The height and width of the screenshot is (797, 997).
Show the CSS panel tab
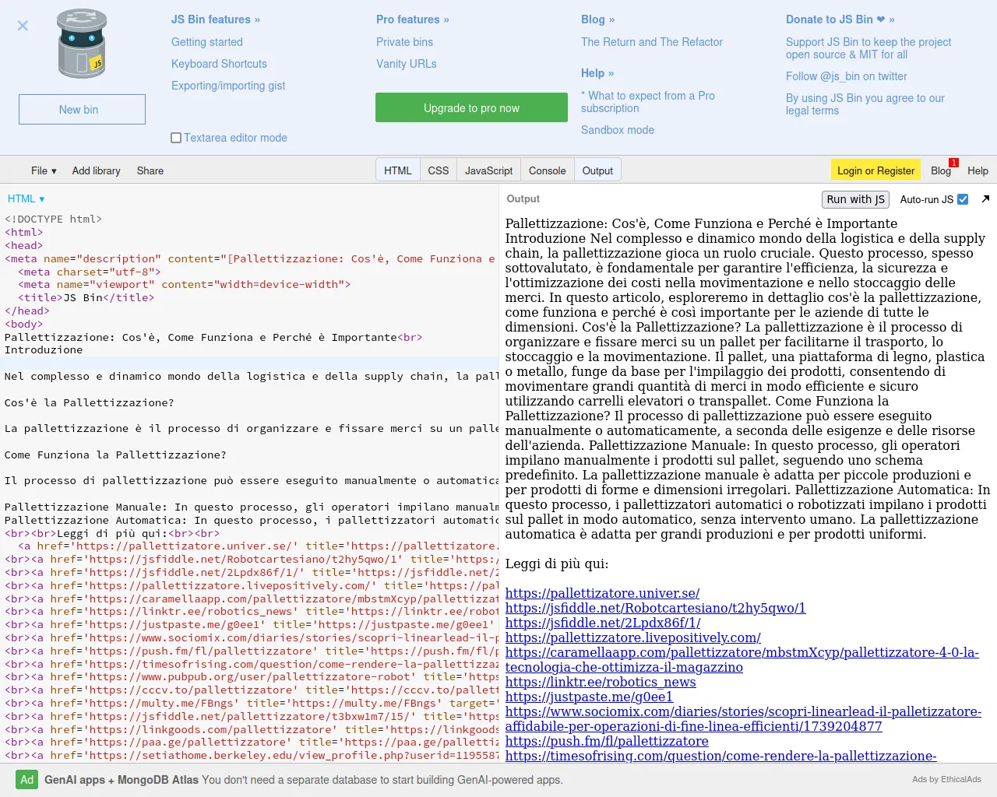pos(438,170)
